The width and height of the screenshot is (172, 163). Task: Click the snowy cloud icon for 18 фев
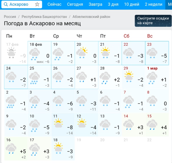point(35,53)
